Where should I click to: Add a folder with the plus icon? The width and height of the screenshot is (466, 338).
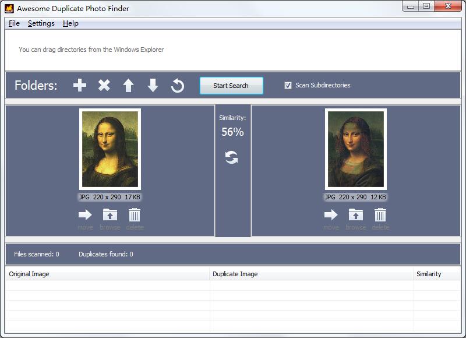80,85
